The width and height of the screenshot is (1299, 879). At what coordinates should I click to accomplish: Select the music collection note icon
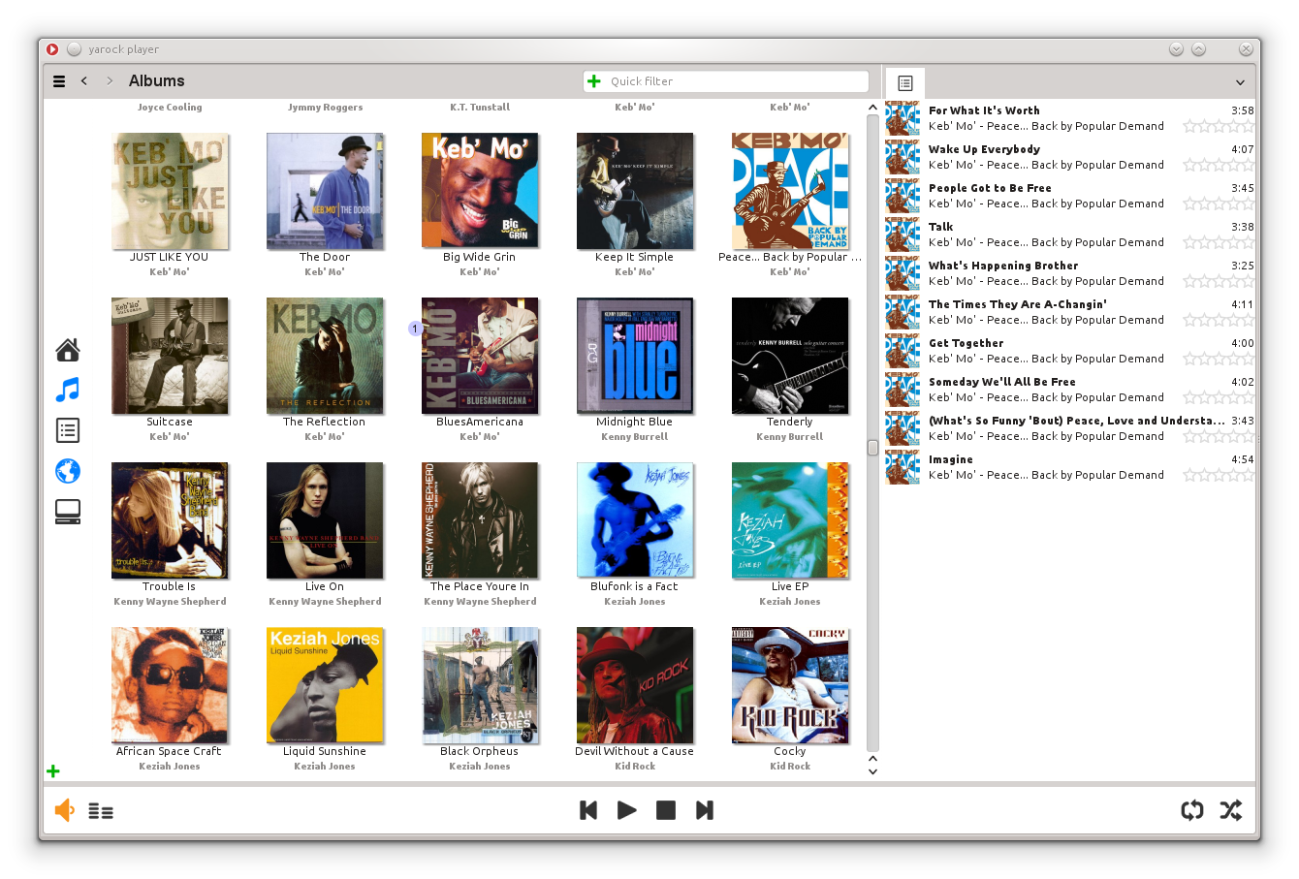[68, 390]
